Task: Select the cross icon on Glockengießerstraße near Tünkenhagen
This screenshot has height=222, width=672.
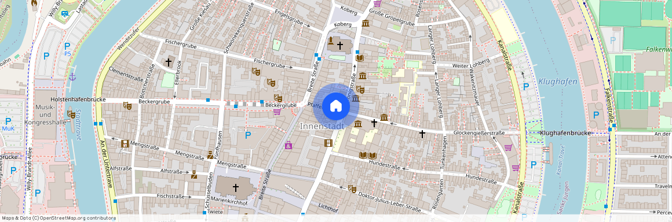Action: tap(422, 134)
